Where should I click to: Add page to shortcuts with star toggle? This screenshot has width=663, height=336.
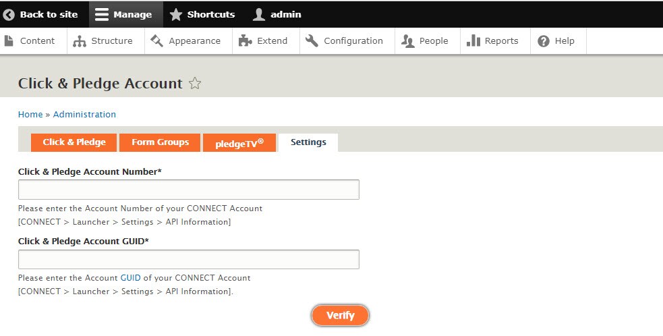(195, 84)
